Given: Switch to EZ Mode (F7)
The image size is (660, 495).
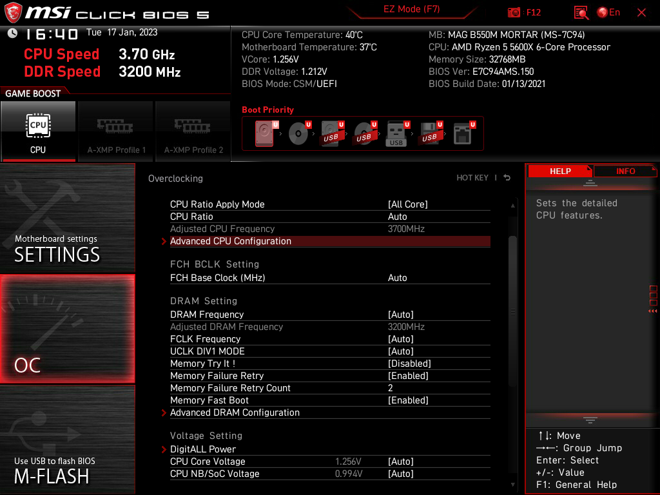Looking at the screenshot, I should coord(411,9).
